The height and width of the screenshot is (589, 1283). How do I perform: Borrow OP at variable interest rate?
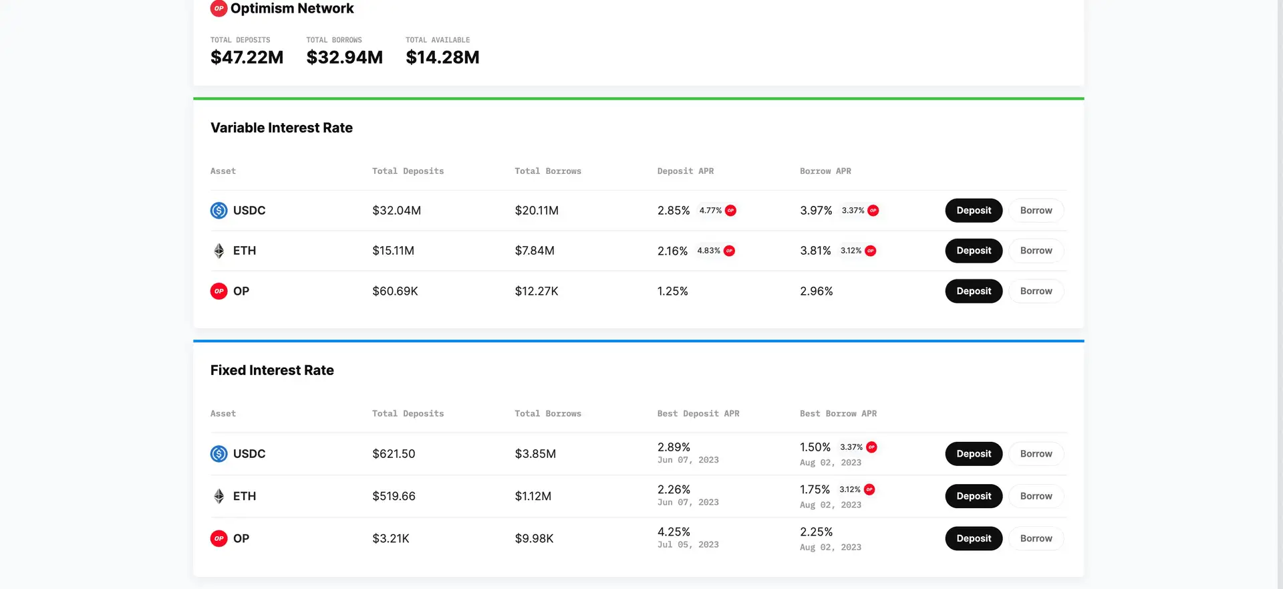(x=1036, y=291)
